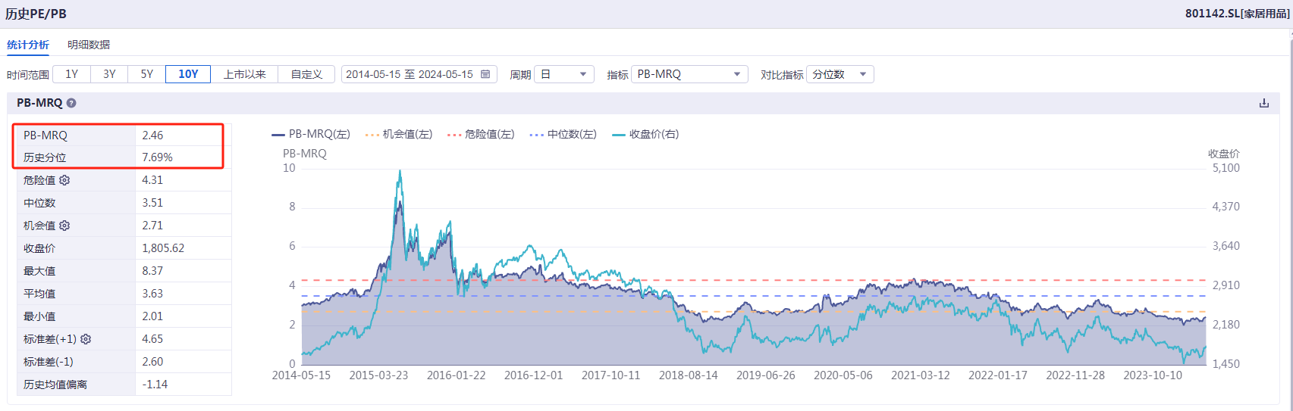
Task: Click the help icon beside PB-MRQ title
Action: (71, 103)
